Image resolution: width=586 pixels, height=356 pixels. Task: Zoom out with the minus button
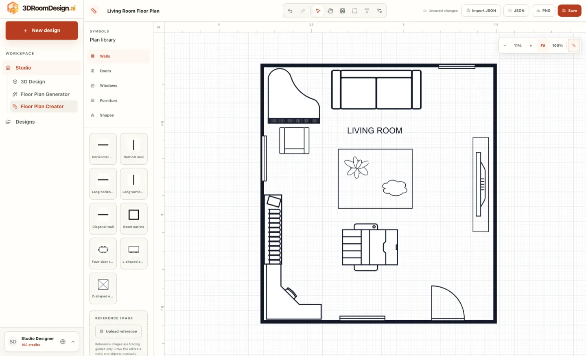click(x=505, y=46)
